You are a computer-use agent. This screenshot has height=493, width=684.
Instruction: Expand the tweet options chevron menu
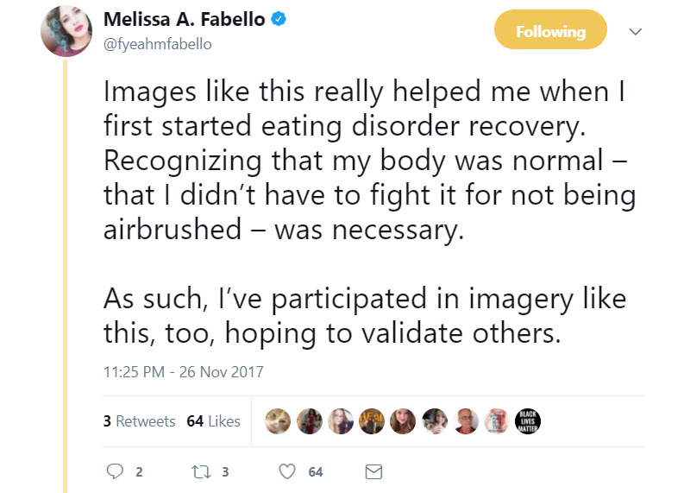[x=636, y=32]
